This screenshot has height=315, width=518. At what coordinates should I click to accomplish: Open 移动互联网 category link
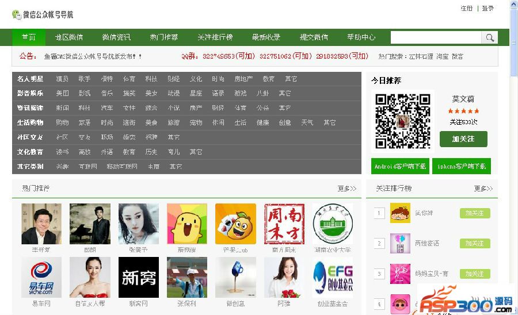(122, 166)
